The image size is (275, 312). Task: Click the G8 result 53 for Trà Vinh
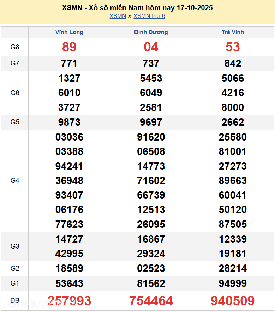click(x=233, y=47)
